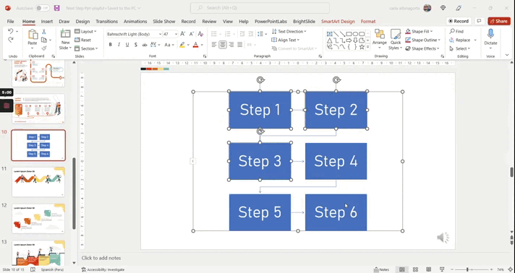Open the Align Text dropdown
515x273 pixels.
coord(286,40)
